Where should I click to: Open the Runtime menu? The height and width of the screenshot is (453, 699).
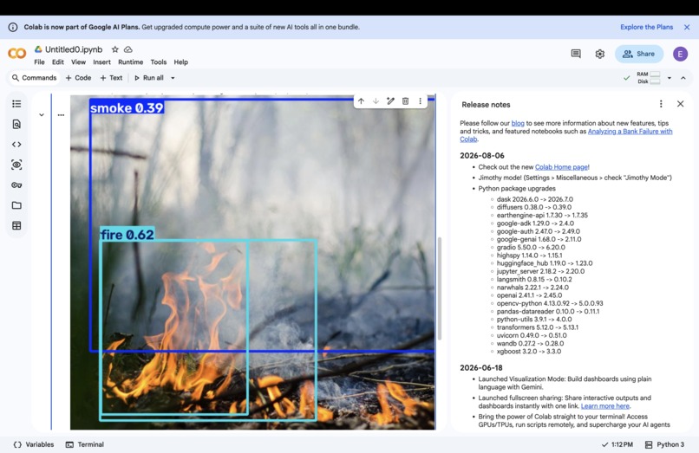pyautogui.click(x=131, y=62)
